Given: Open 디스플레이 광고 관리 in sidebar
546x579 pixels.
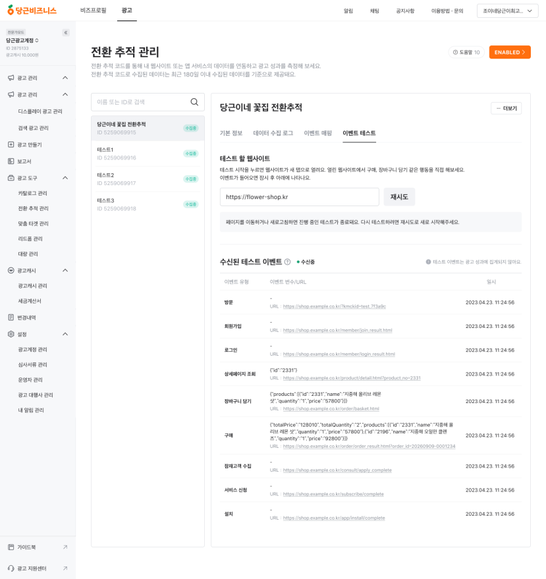Looking at the screenshot, I should click(40, 111).
